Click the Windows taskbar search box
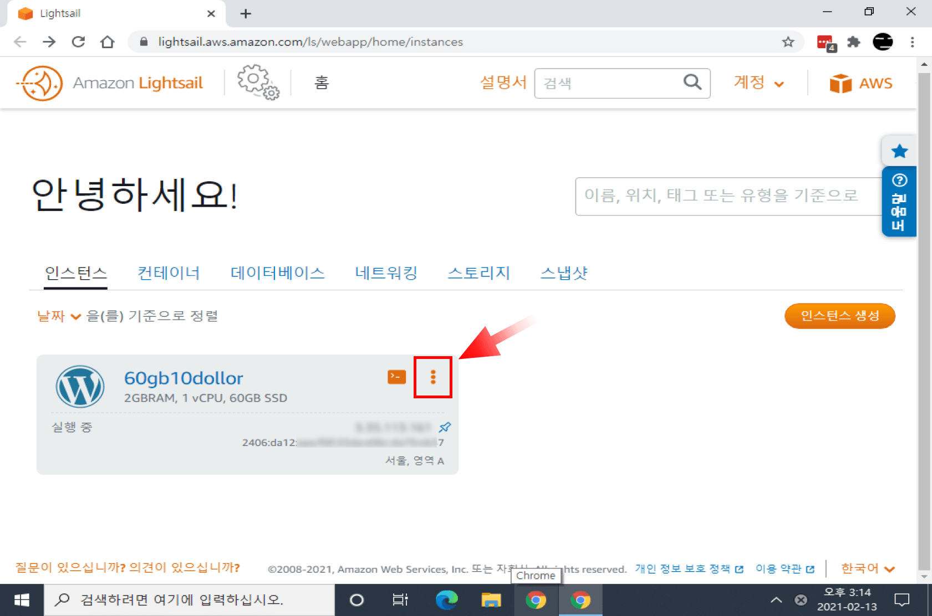 (189, 600)
